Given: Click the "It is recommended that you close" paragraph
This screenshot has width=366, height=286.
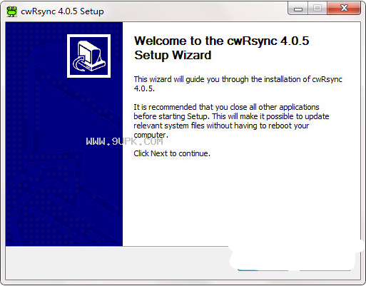Looking at the screenshot, I should coord(231,121).
